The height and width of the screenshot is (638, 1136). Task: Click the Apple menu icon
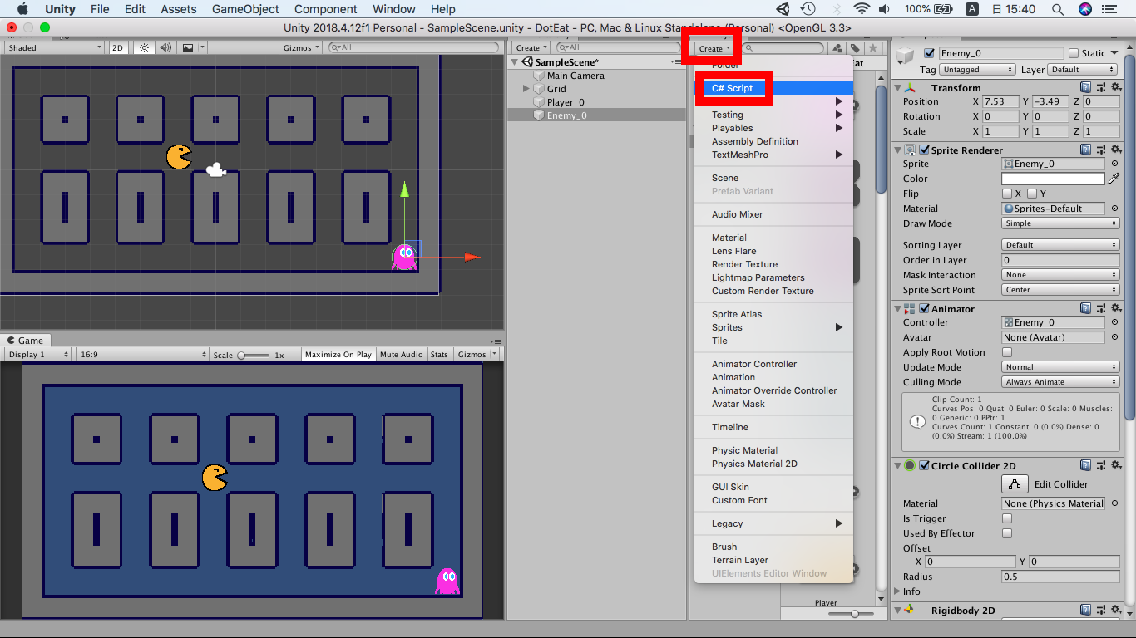(x=22, y=9)
